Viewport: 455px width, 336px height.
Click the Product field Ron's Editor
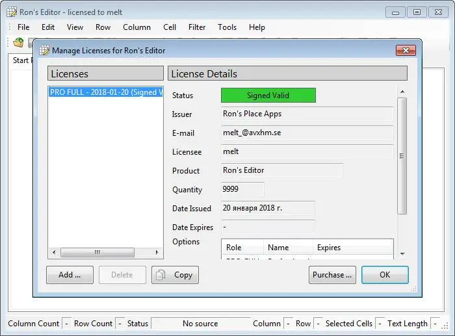coord(281,170)
